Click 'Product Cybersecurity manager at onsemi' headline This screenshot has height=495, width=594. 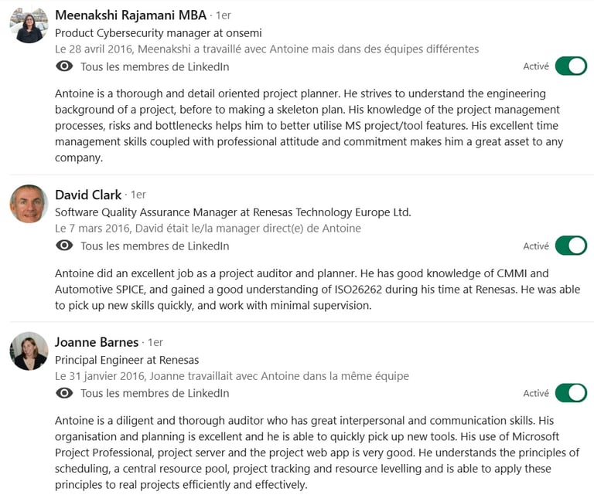coord(159,33)
